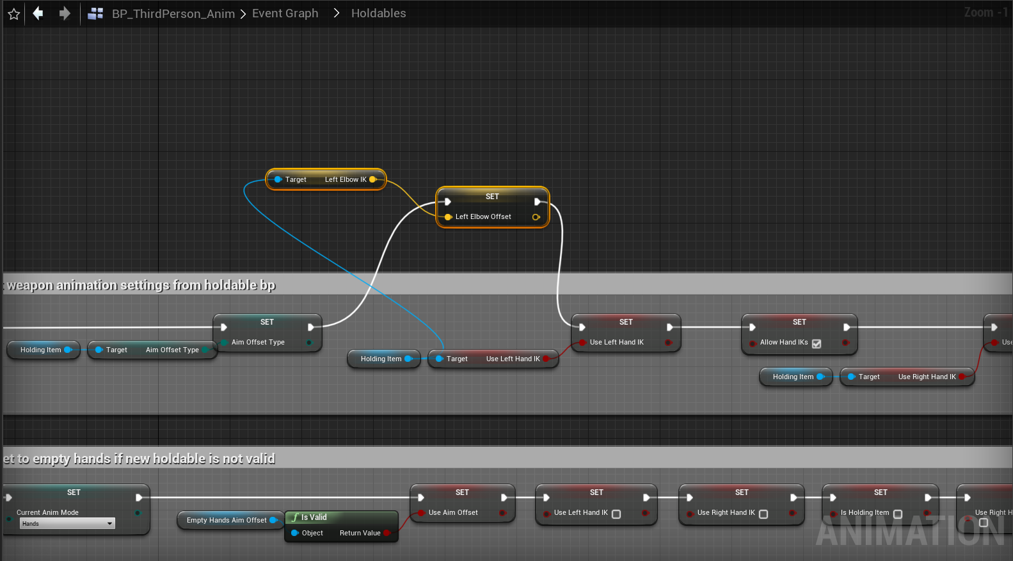The image size is (1013, 561).
Task: Select the weapon animation settings comment header
Action: (141, 285)
